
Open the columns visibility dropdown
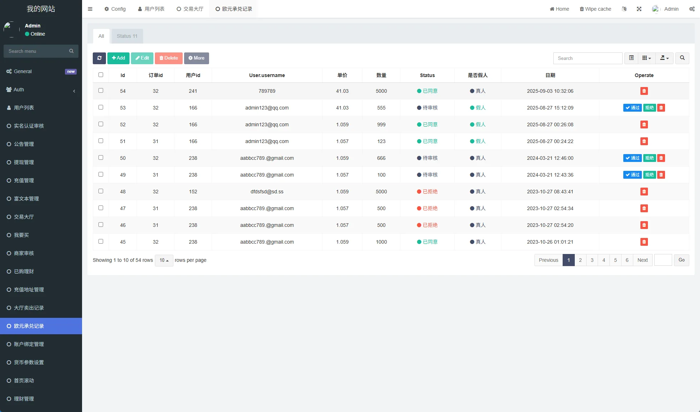click(x=646, y=58)
